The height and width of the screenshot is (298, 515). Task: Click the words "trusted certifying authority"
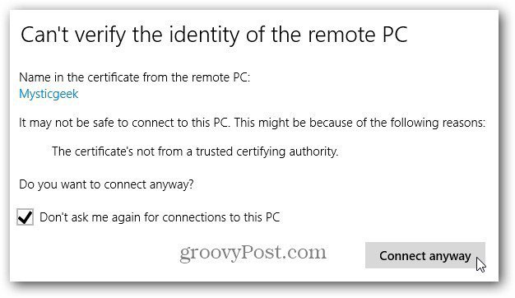[267, 151]
